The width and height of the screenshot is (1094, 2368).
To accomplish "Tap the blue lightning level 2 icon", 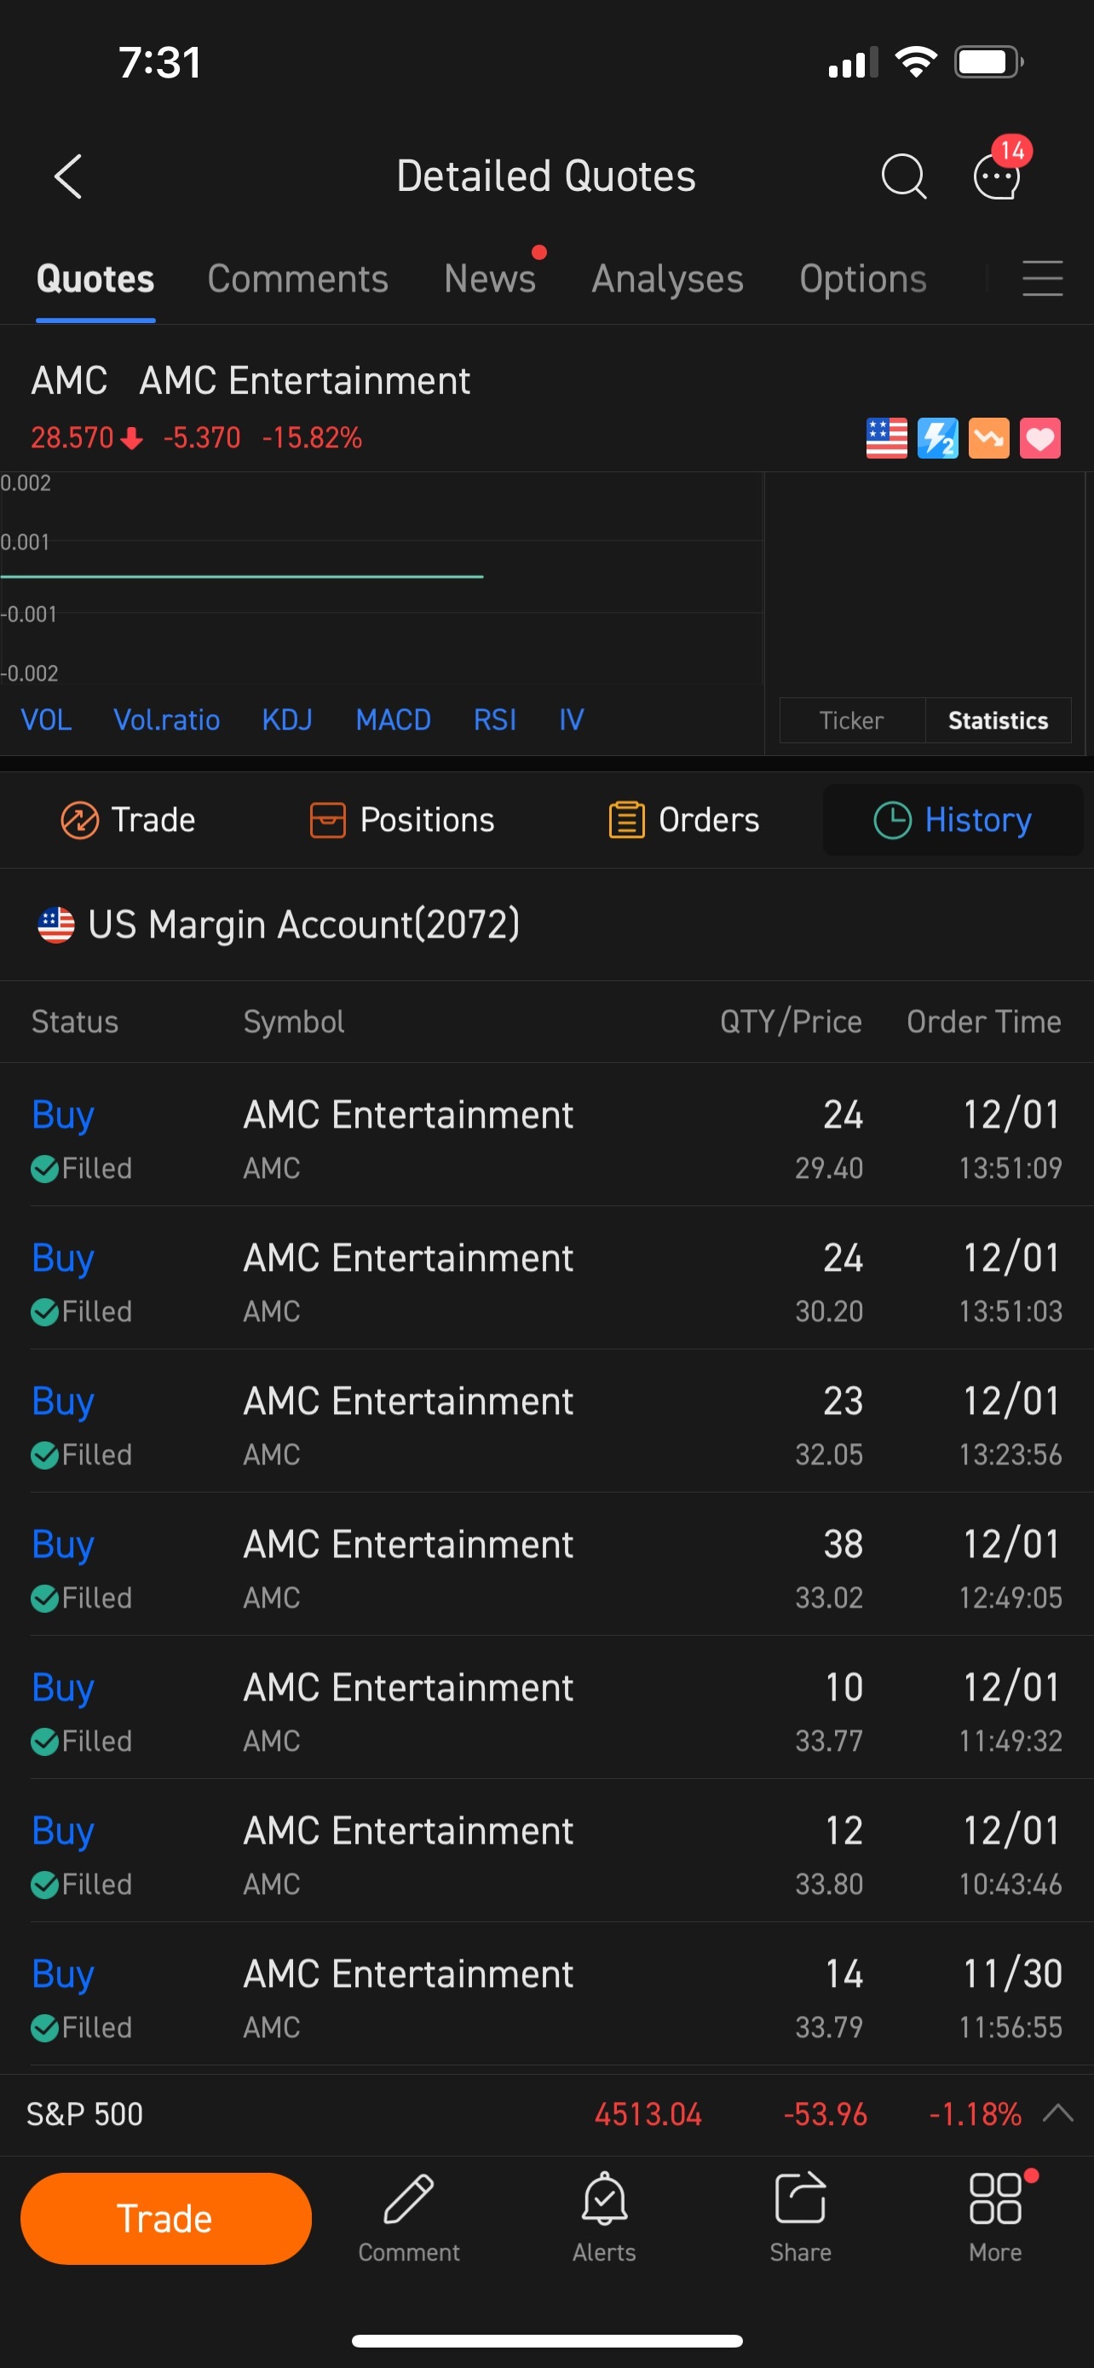I will click(x=938, y=437).
